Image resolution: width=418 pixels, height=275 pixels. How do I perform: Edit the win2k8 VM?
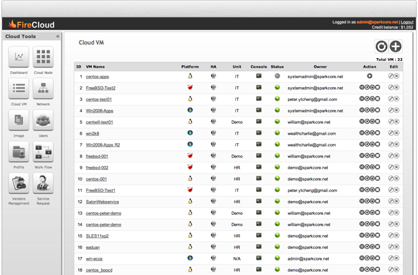tap(391, 133)
